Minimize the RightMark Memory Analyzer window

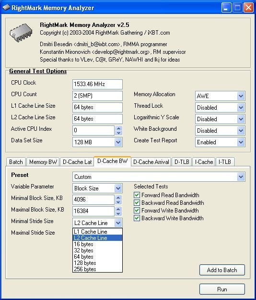(x=226, y=8)
